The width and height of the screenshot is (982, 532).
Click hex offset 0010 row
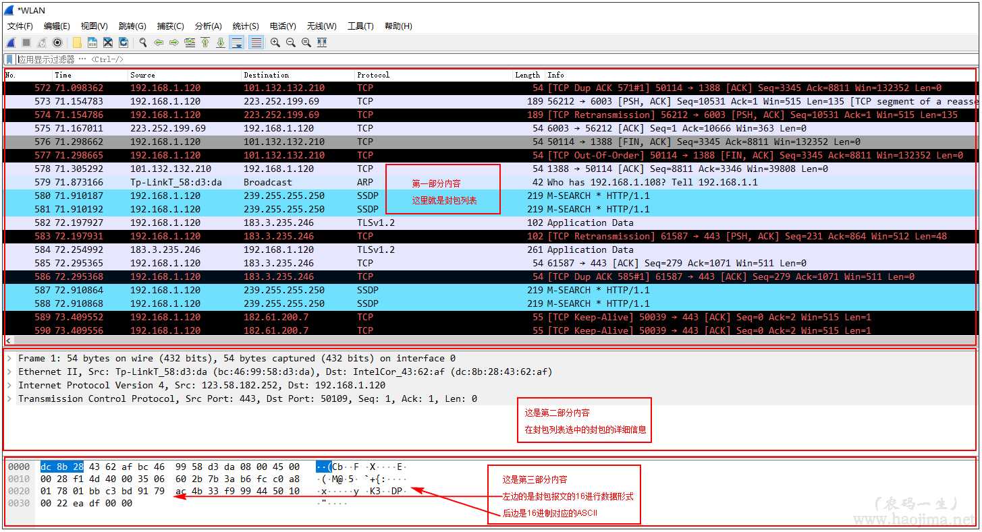19,479
